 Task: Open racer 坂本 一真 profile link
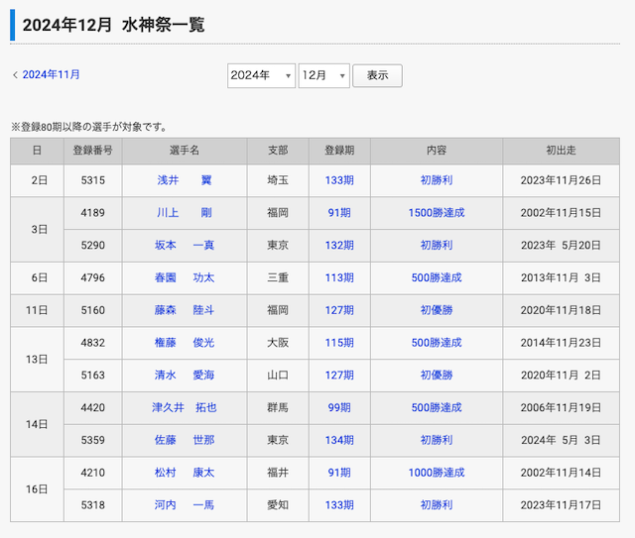pyautogui.click(x=185, y=245)
